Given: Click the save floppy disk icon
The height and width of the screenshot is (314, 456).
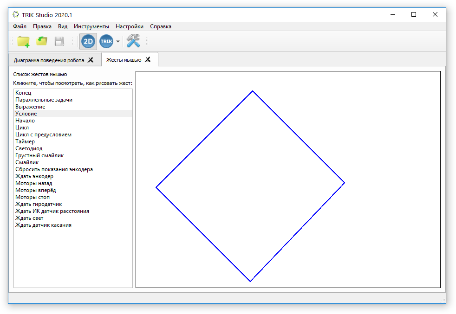Looking at the screenshot, I should coord(59,41).
